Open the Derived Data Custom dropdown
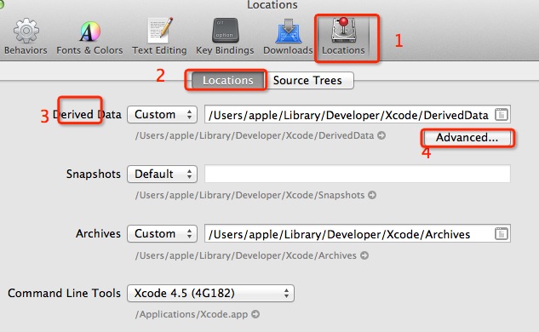 (163, 114)
